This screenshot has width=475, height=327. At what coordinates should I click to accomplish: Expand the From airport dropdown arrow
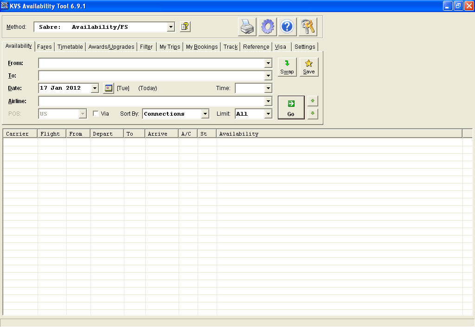click(x=268, y=63)
